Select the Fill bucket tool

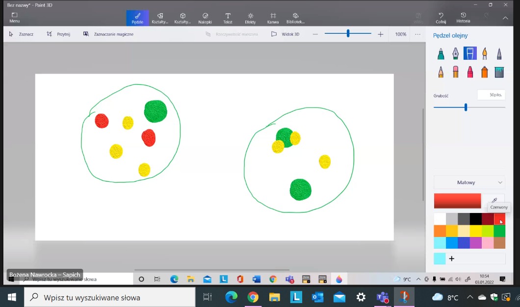pyautogui.click(x=499, y=72)
